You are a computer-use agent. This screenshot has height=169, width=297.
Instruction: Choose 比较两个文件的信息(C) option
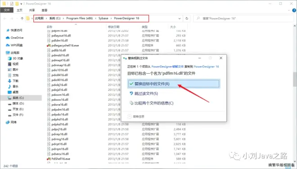coord(151,103)
